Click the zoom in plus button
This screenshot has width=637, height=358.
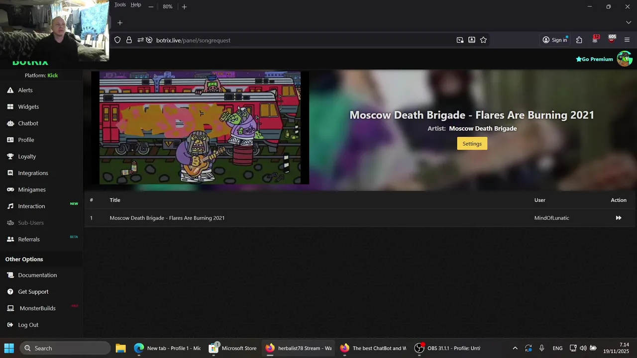pyautogui.click(x=184, y=6)
